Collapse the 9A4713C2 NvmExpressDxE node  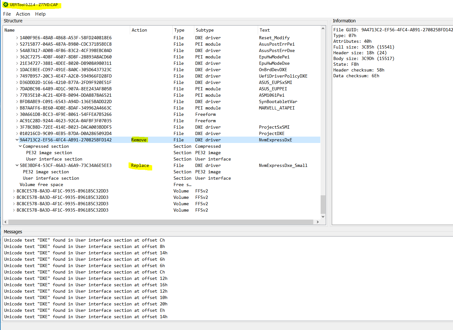[x=17, y=140]
